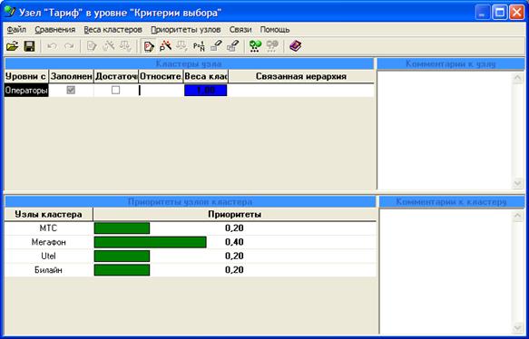Toggle the Заполнен checkbox for Операторы
This screenshot has height=339, width=529.
[71, 90]
